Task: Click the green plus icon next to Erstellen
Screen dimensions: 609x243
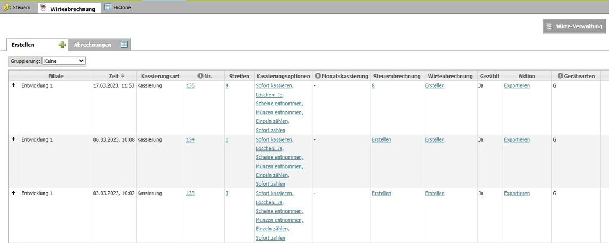Action: [x=62, y=45]
